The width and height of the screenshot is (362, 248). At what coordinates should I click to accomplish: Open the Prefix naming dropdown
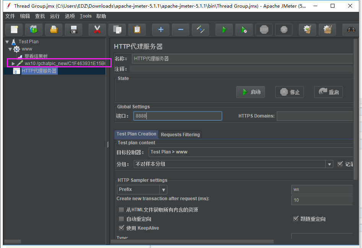coord(163,190)
